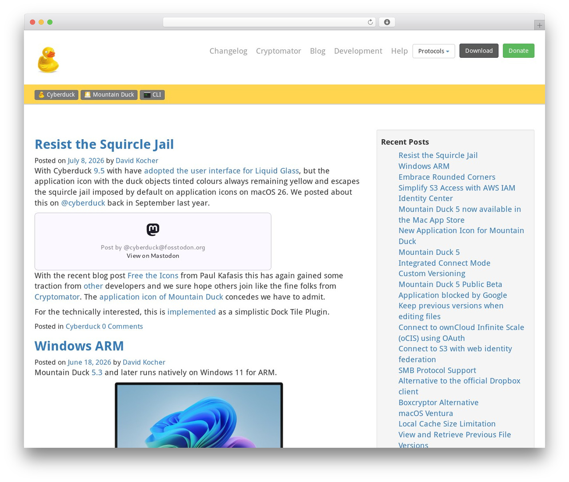Click the browser address bar
The height and width of the screenshot is (482, 569).
click(269, 22)
